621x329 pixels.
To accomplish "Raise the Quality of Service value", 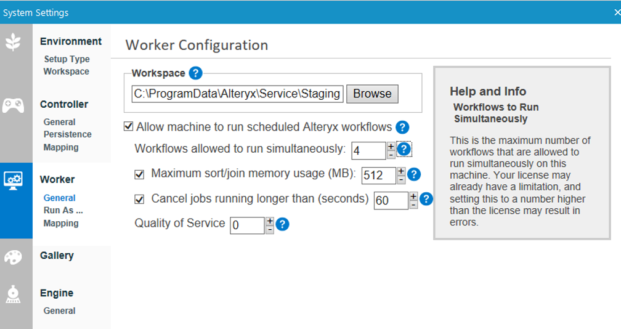I will (270, 221).
